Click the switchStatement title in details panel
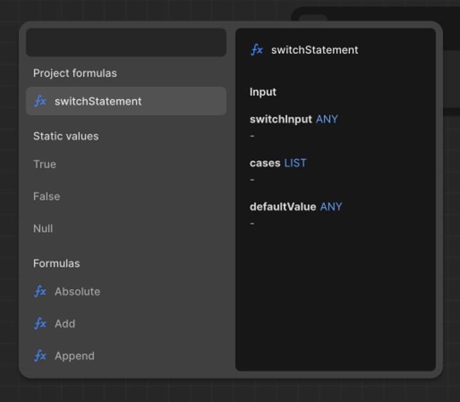 314,50
